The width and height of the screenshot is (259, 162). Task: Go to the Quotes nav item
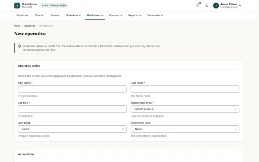(55, 16)
